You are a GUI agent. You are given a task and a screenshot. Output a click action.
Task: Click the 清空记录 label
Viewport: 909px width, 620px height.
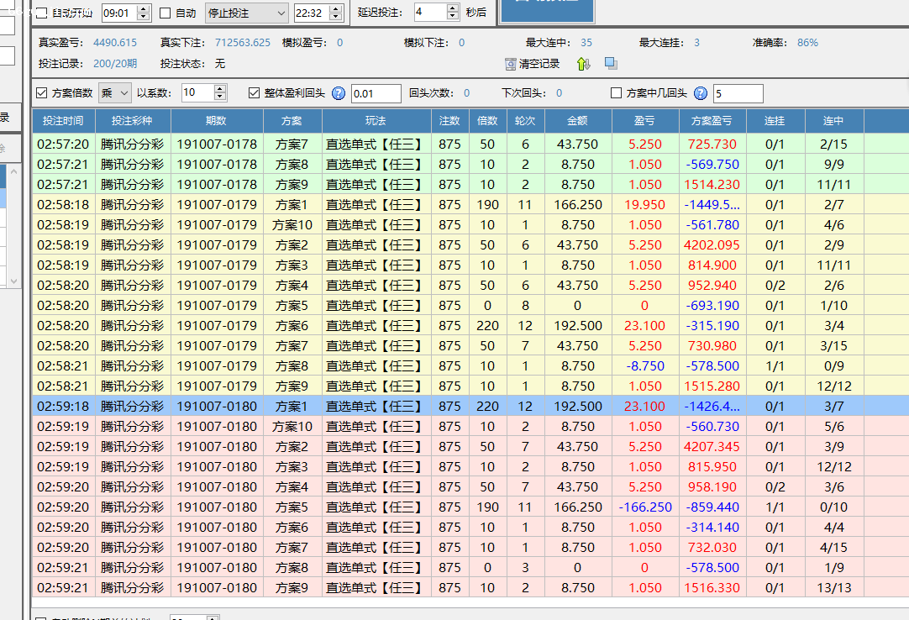539,64
